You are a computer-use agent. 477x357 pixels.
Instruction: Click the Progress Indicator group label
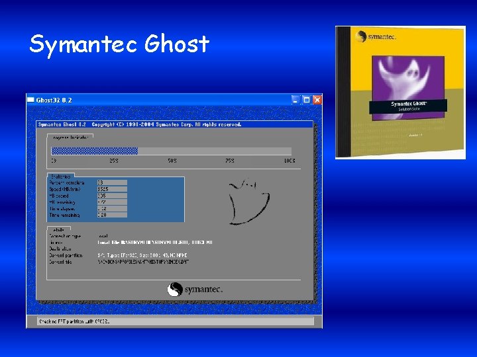pyautogui.click(x=71, y=138)
